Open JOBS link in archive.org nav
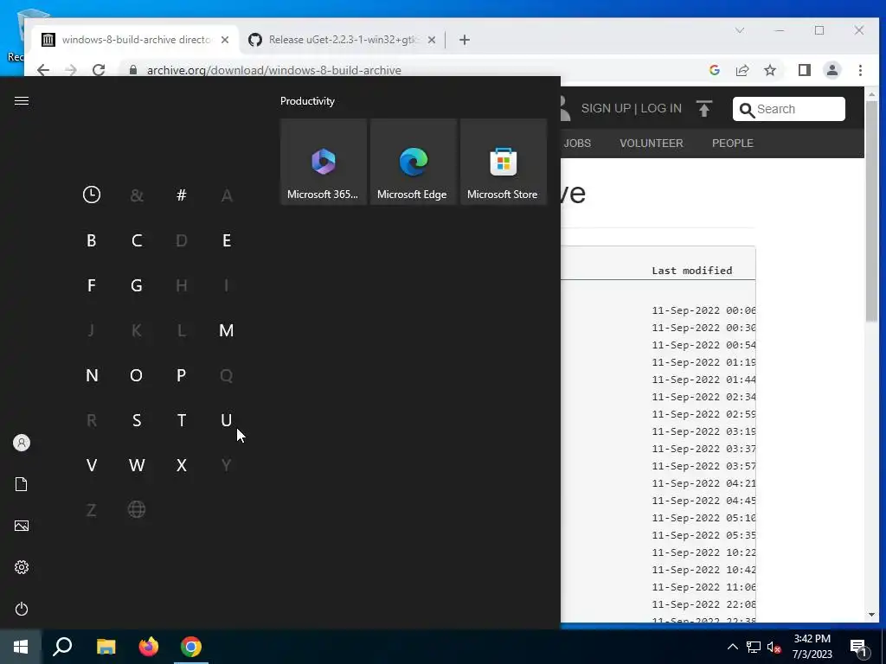Viewport: 886px width, 664px height. (577, 144)
